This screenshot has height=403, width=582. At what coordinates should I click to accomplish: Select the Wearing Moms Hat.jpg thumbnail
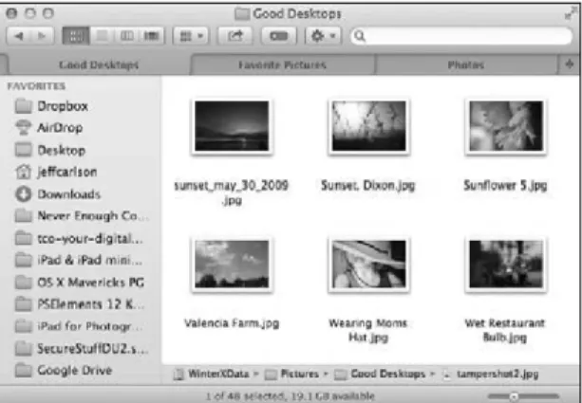tap(368, 264)
